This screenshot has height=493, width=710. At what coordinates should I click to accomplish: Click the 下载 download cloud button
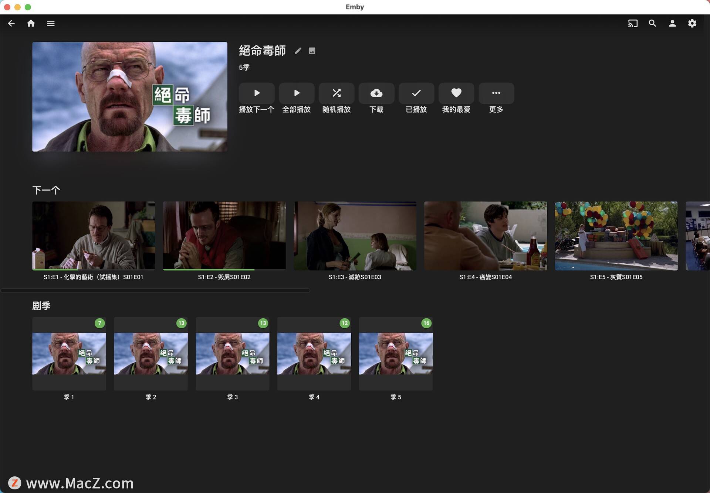pyautogui.click(x=376, y=93)
